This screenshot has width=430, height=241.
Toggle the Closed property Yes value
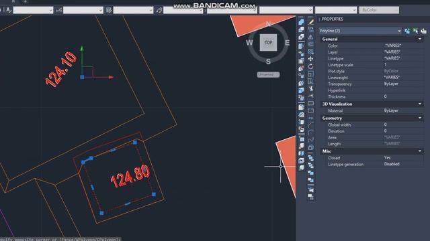point(387,158)
